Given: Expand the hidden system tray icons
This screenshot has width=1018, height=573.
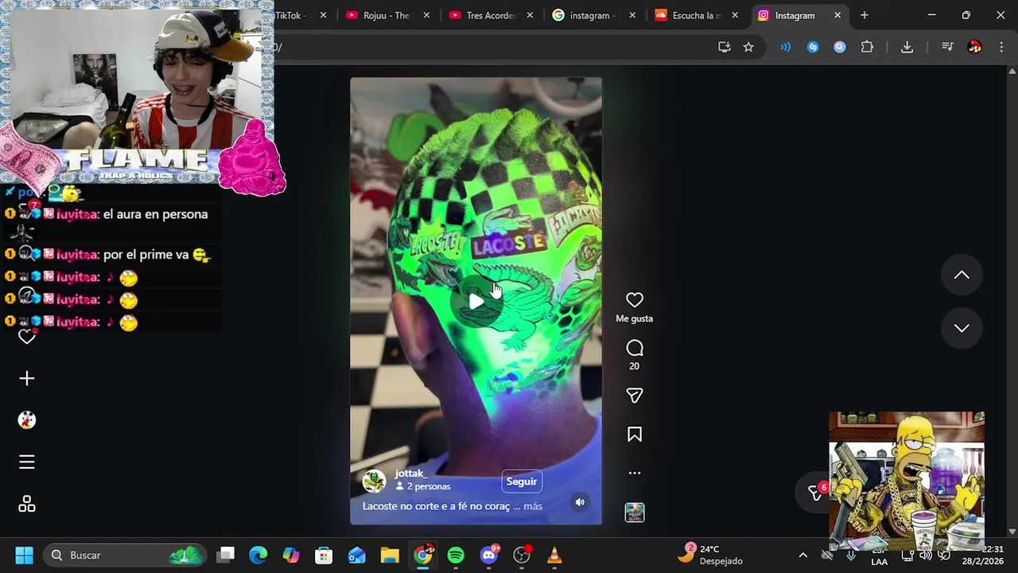Looking at the screenshot, I should pos(802,555).
